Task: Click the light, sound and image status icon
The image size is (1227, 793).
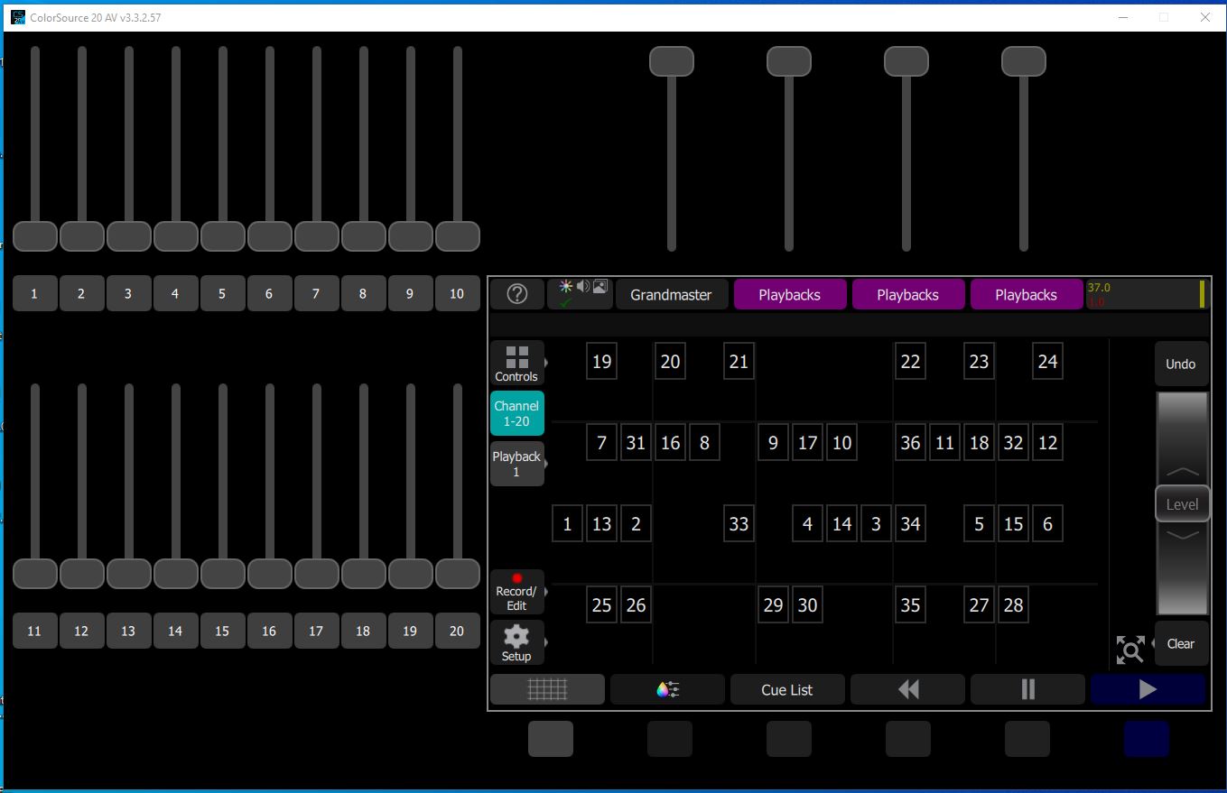Action: pyautogui.click(x=581, y=294)
